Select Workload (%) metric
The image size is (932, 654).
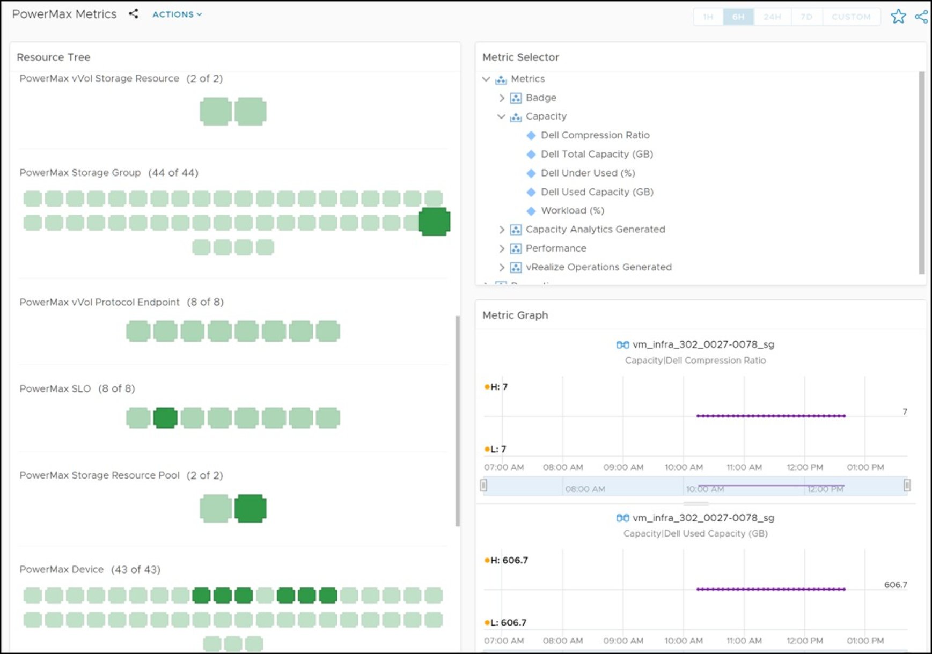click(x=573, y=210)
